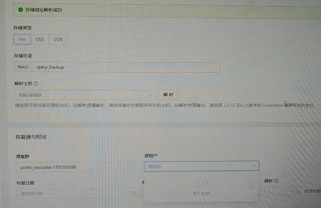Image resolution: width=321 pixels, height=208 pixels.
Task: Decrease the 微秒 value with down arrow
Action: click(296, 194)
